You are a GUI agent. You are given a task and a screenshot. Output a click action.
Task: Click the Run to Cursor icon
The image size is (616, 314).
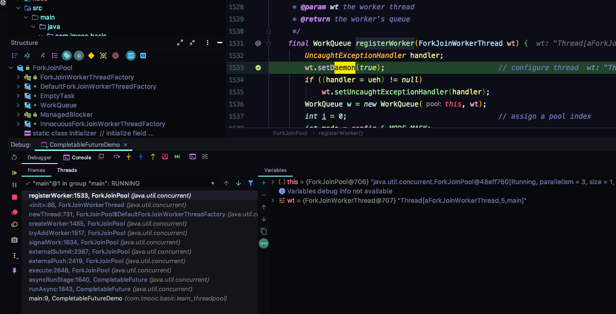(177, 157)
